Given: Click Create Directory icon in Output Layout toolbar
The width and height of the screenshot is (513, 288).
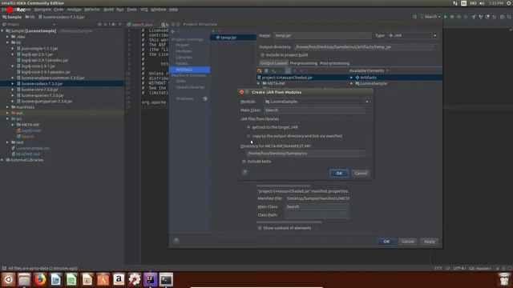Looking at the screenshot, I should click(260, 70).
